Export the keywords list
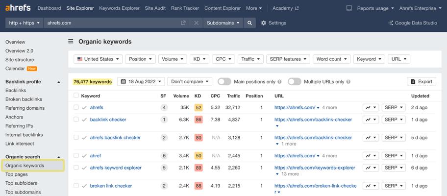Image resolution: width=447 pixels, height=196 pixels. [422, 81]
